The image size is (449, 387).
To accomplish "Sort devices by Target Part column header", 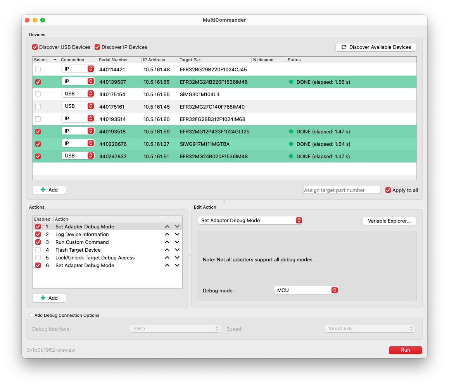I will click(191, 60).
